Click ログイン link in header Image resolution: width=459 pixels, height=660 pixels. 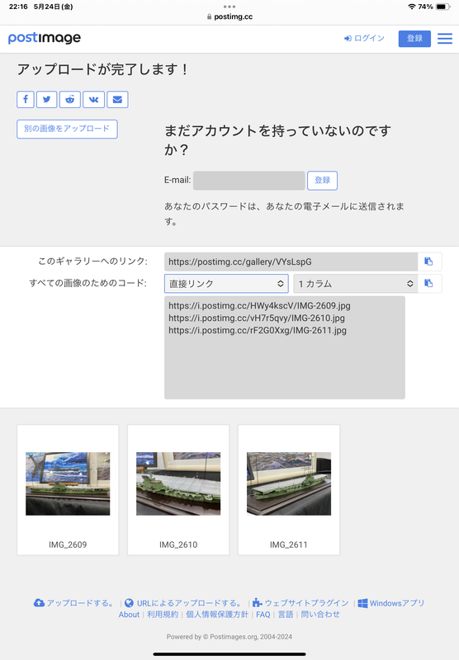tap(364, 38)
